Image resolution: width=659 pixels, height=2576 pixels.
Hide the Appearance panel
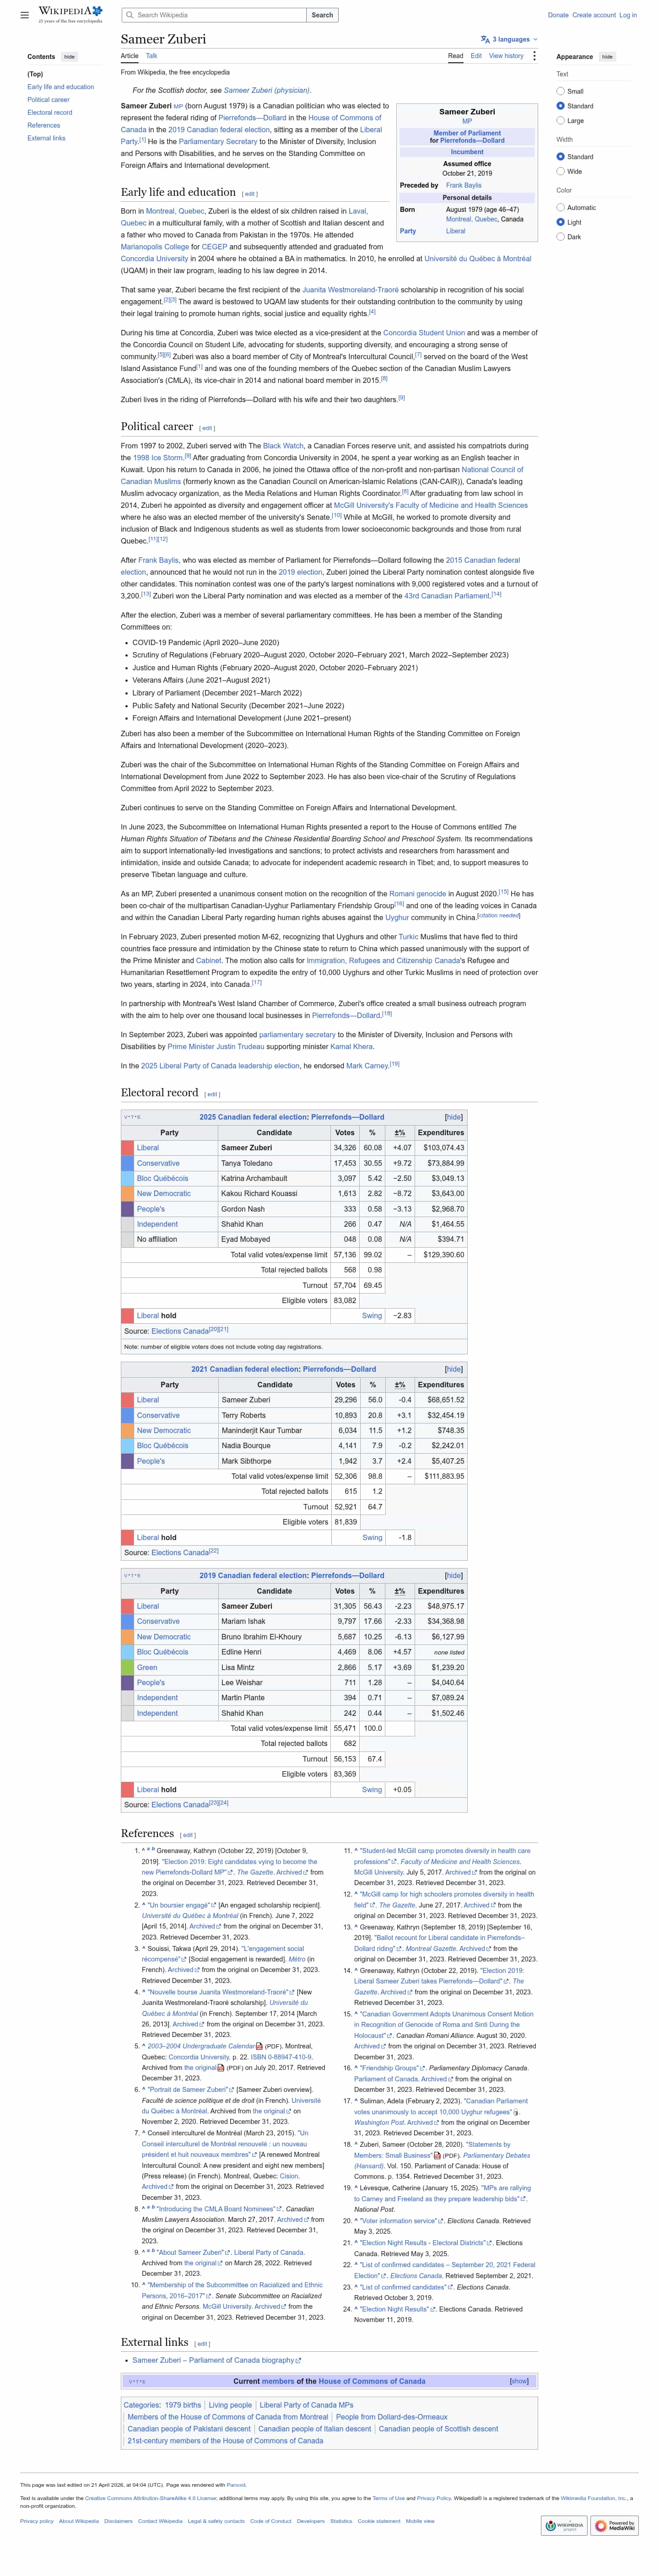pyautogui.click(x=607, y=57)
